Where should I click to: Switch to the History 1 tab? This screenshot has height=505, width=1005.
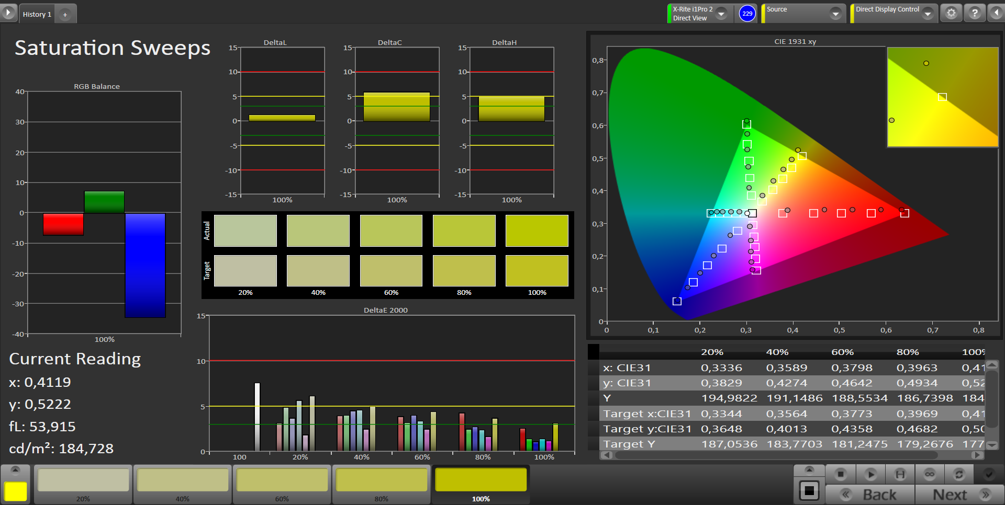pyautogui.click(x=37, y=14)
